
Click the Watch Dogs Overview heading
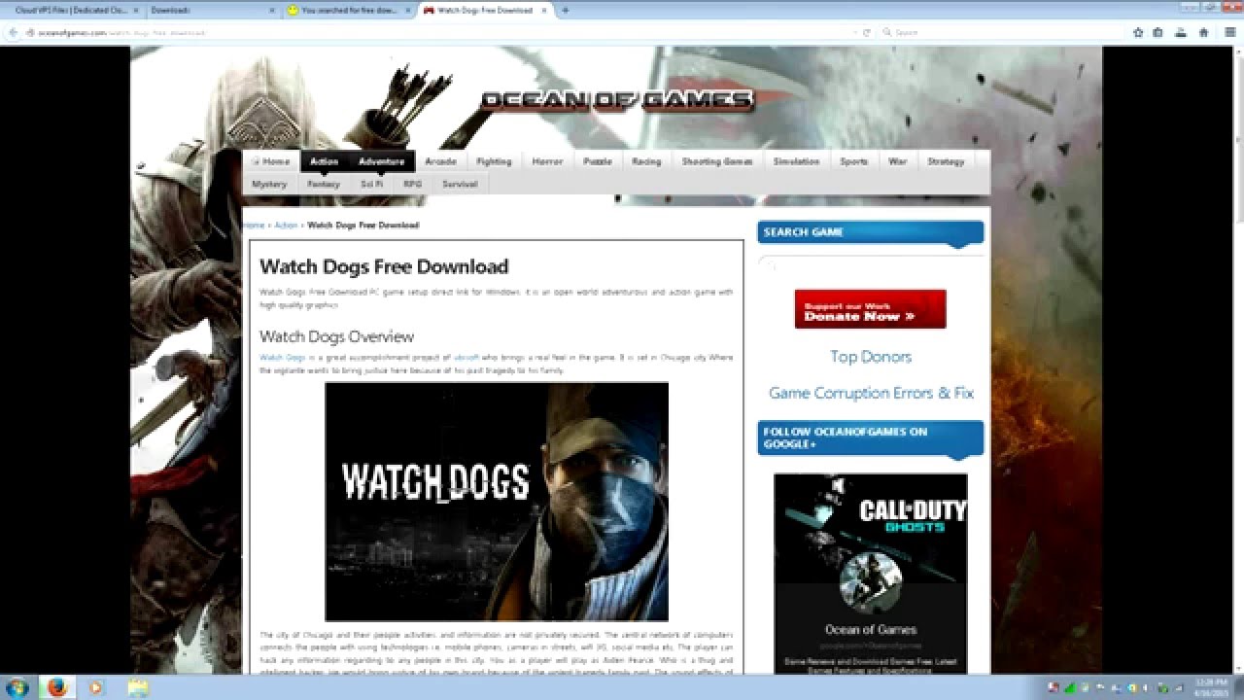coord(336,337)
